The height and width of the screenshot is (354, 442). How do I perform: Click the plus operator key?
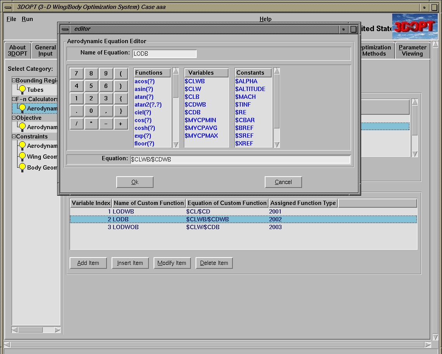[x=121, y=124]
